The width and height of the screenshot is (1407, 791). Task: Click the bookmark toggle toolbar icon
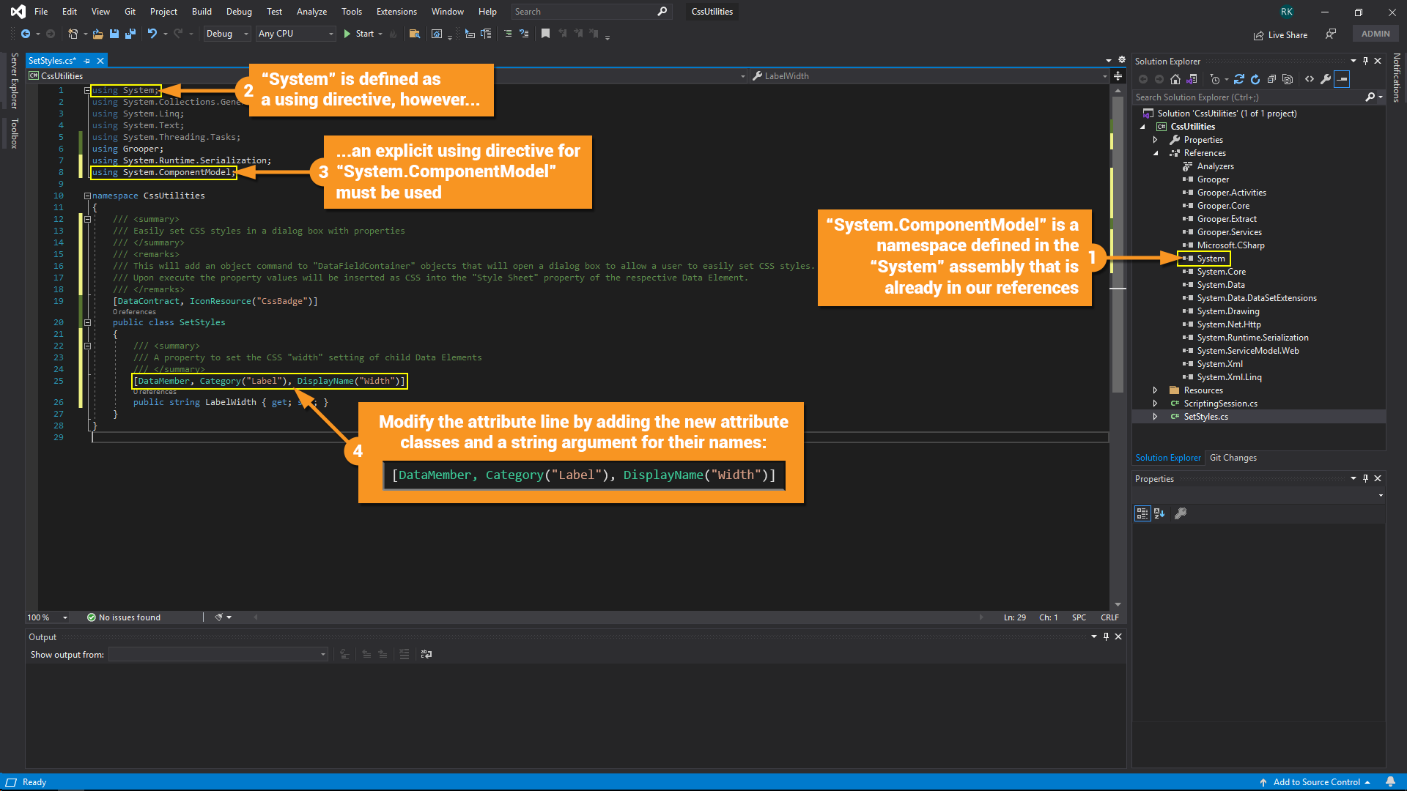point(545,34)
